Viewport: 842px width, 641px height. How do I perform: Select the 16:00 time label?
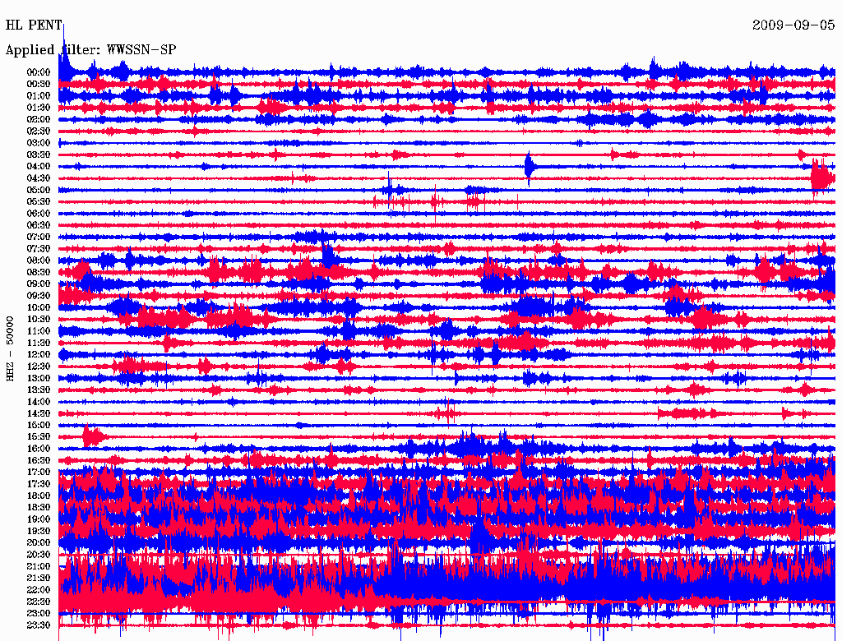38,449
